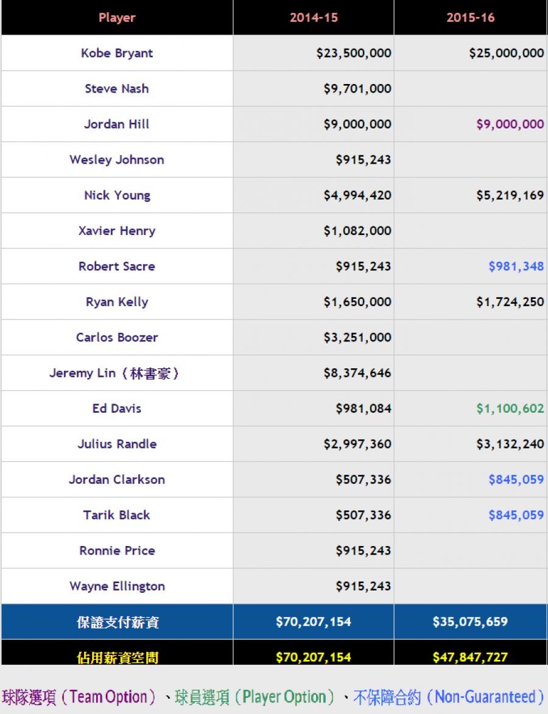Click Kobe Bryant's $25,000,000 2015-16 salary

506,53
